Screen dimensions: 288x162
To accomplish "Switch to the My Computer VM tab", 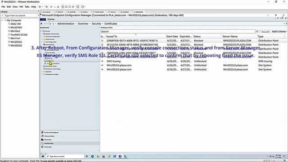I will pos(47,12).
